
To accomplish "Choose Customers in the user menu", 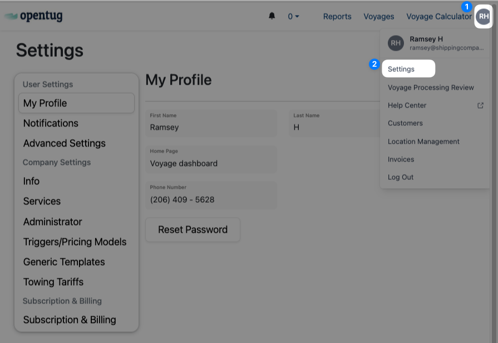I will 405,123.
